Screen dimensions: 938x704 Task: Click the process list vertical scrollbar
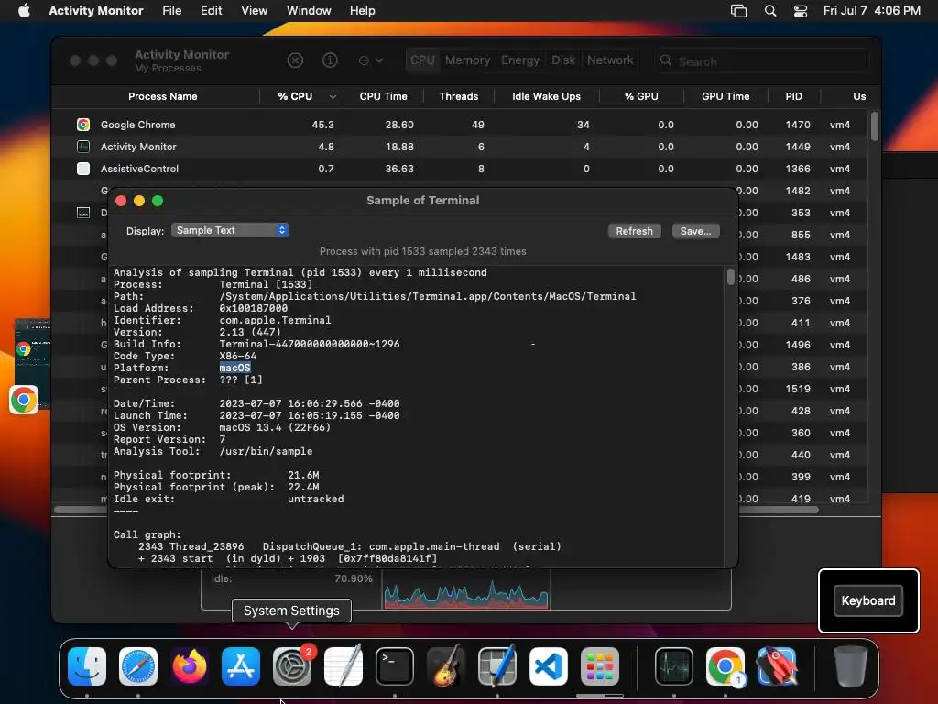tap(874, 126)
